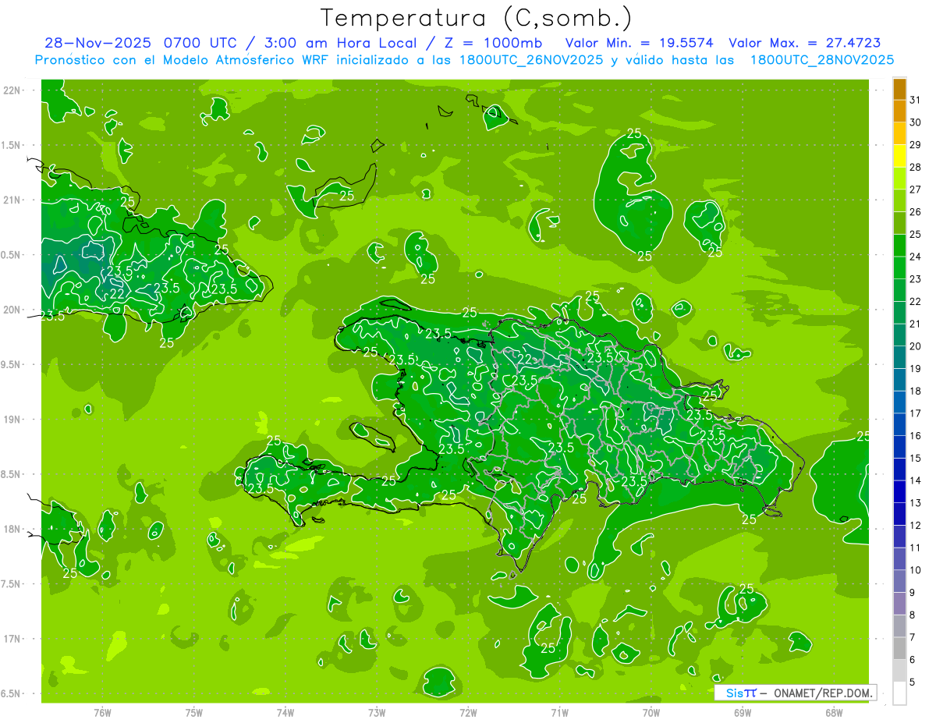
Task: Click the "22N" latitude axis label
Action: [12, 90]
